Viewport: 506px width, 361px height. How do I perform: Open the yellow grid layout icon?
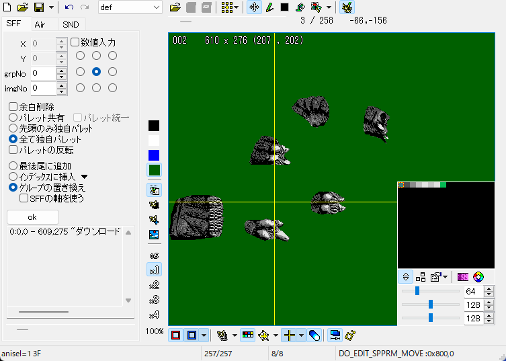[227, 7]
